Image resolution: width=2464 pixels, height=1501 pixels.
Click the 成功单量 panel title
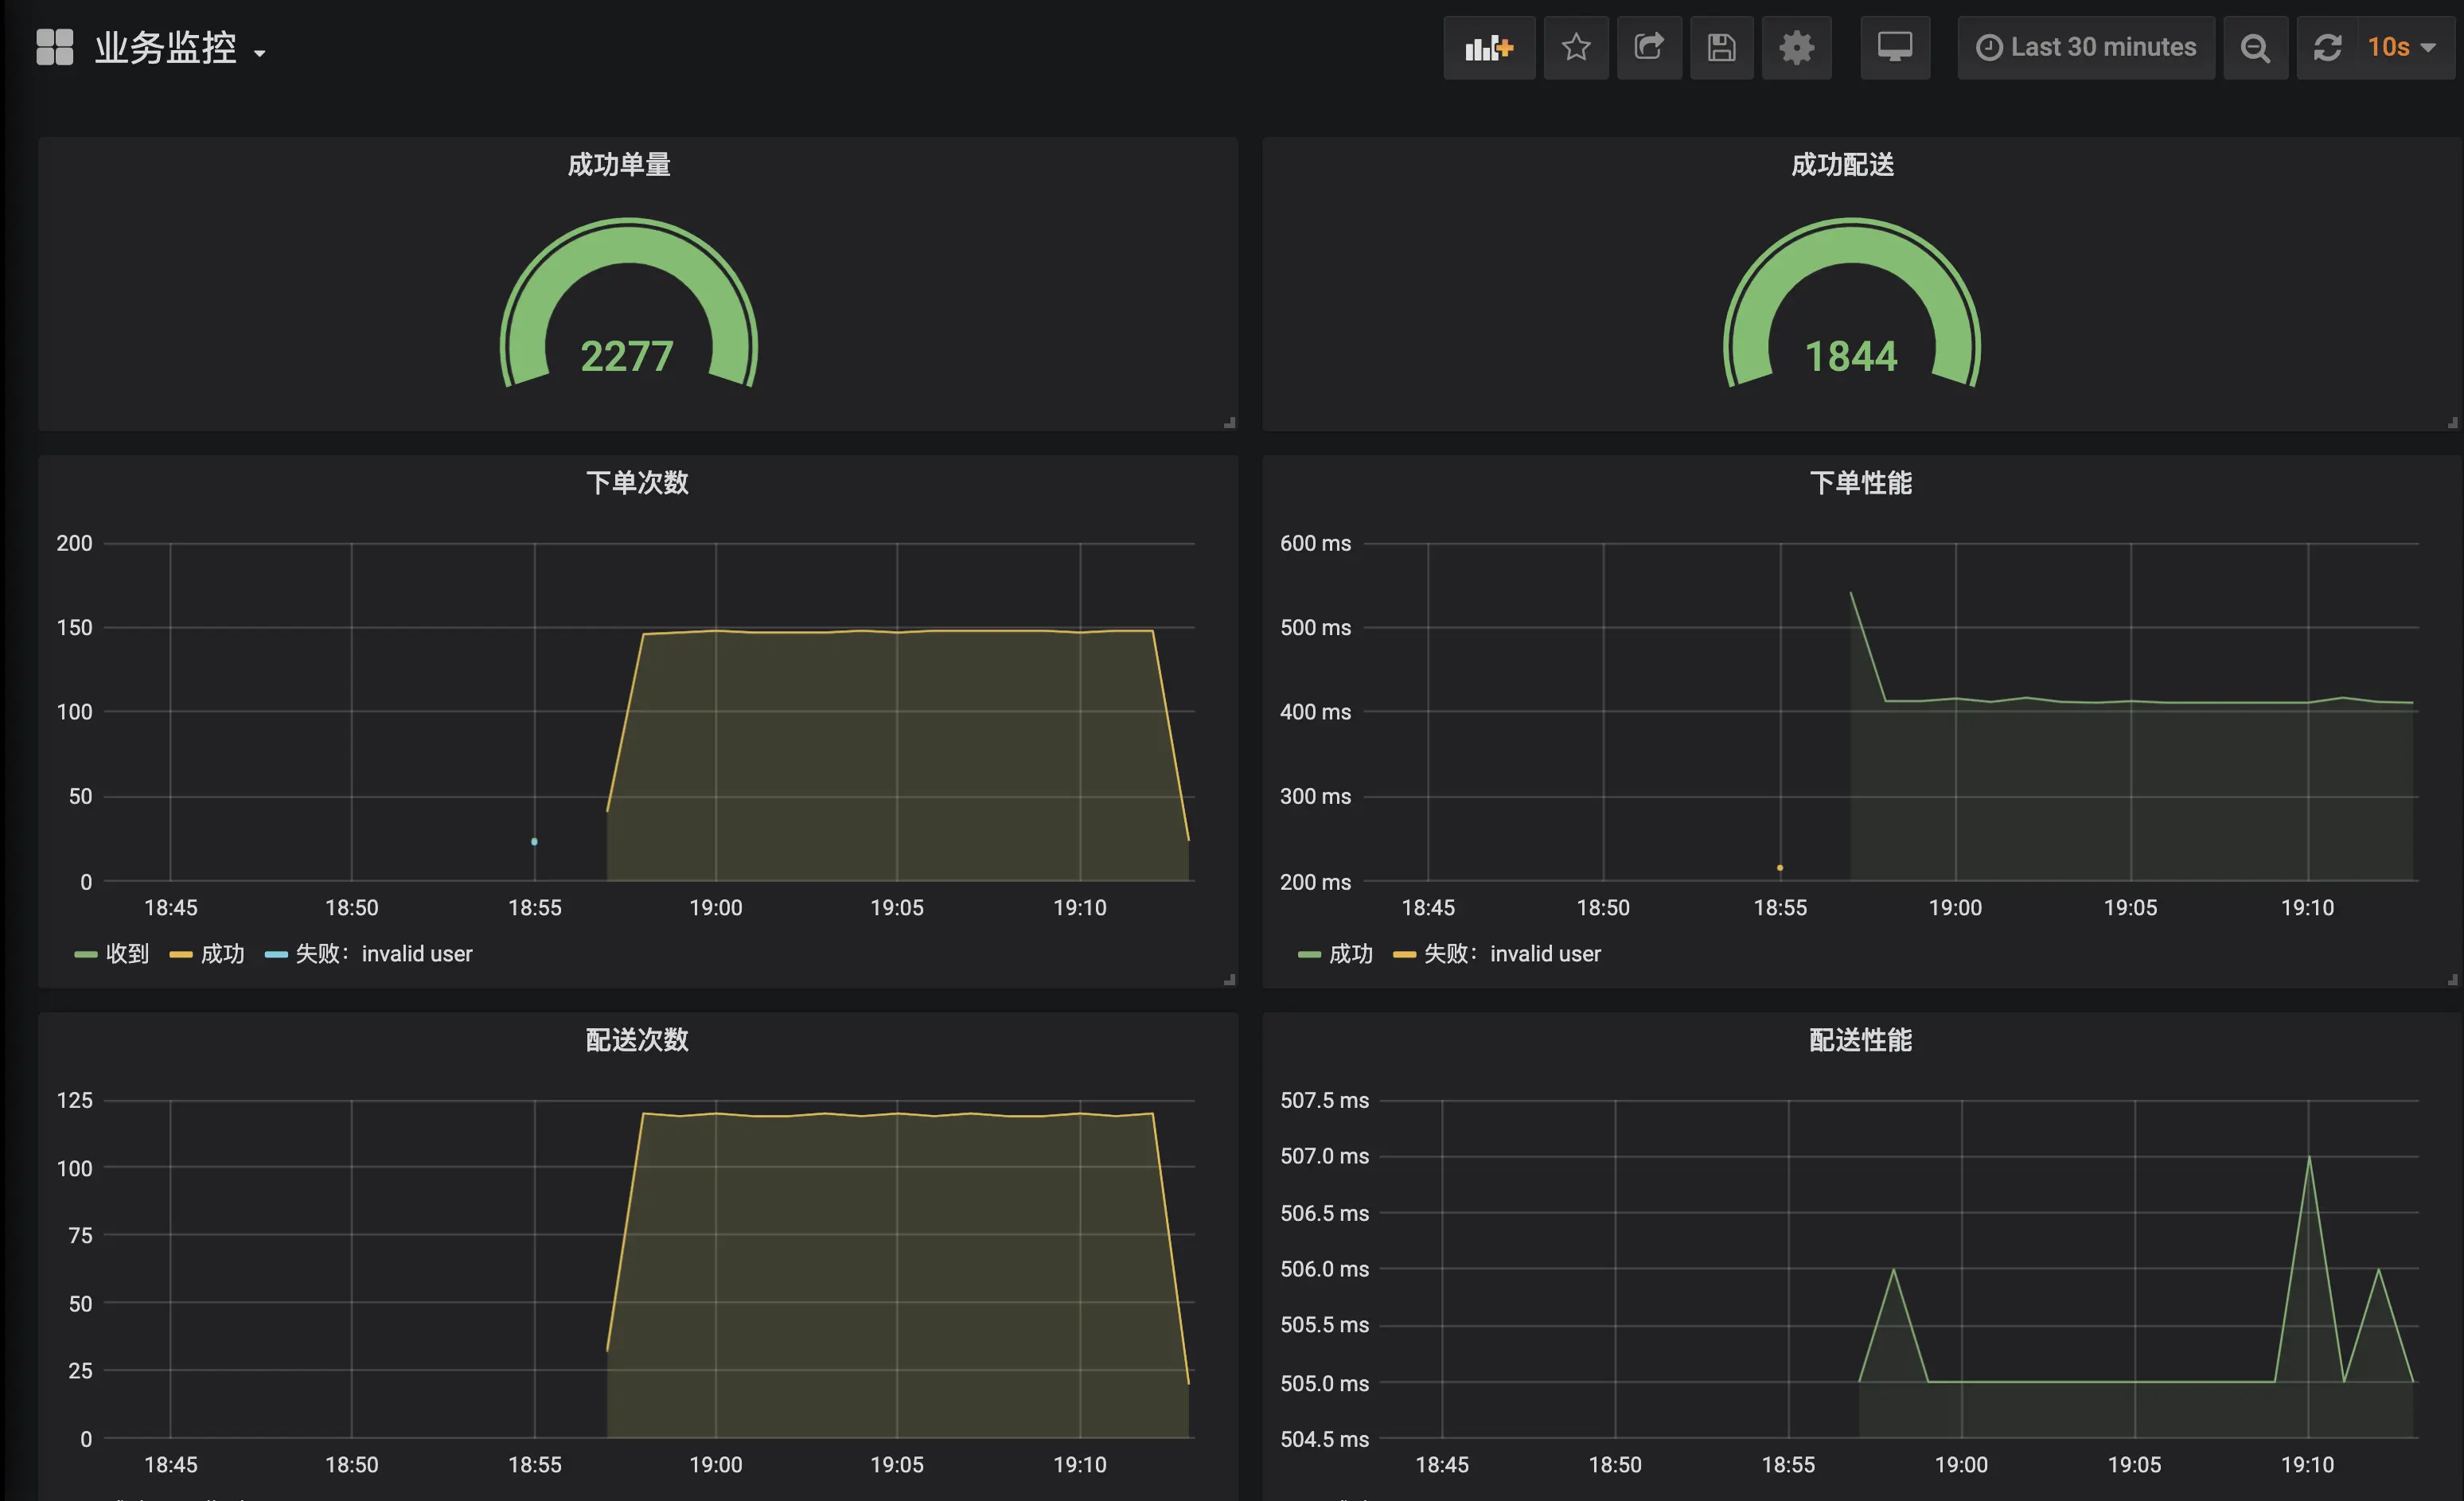click(619, 165)
